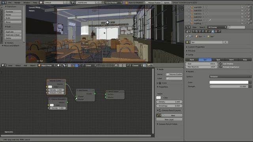Click the scene browse icon beside mainScene
Image resolution: width=253 pixels, height=142 pixels.
click(73, 2)
